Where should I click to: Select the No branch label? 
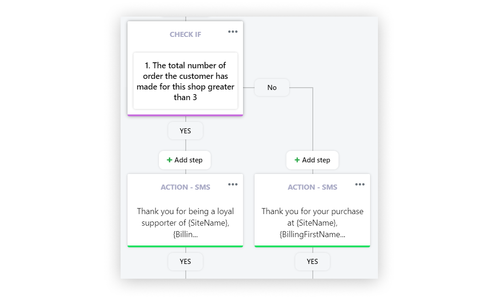pos(272,88)
